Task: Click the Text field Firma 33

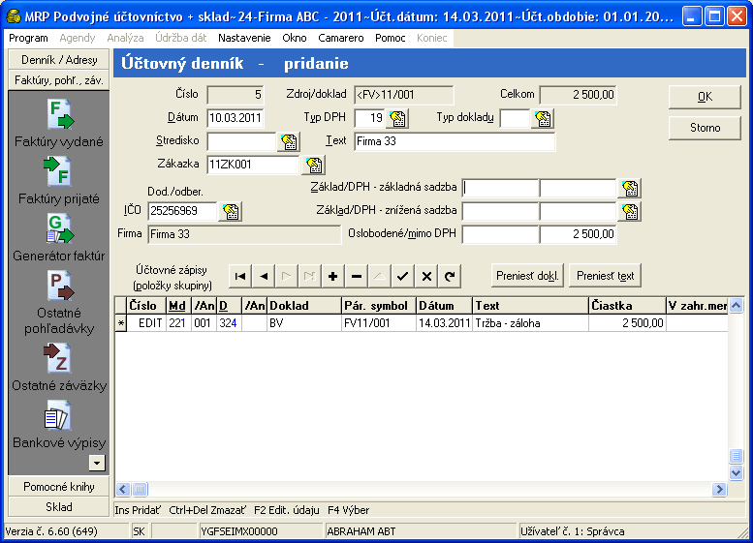Action: (x=455, y=141)
